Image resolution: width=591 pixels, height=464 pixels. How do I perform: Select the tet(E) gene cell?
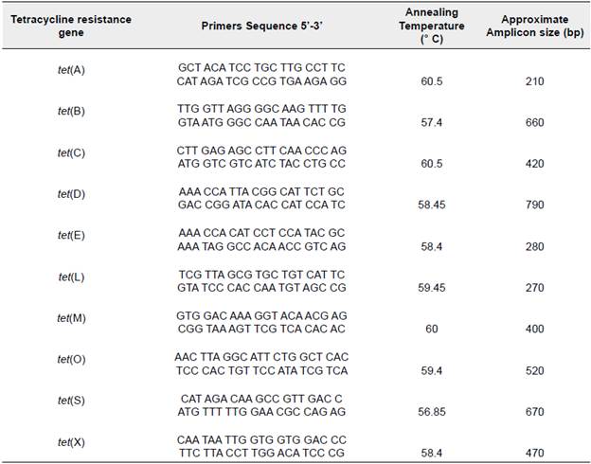[72, 235]
